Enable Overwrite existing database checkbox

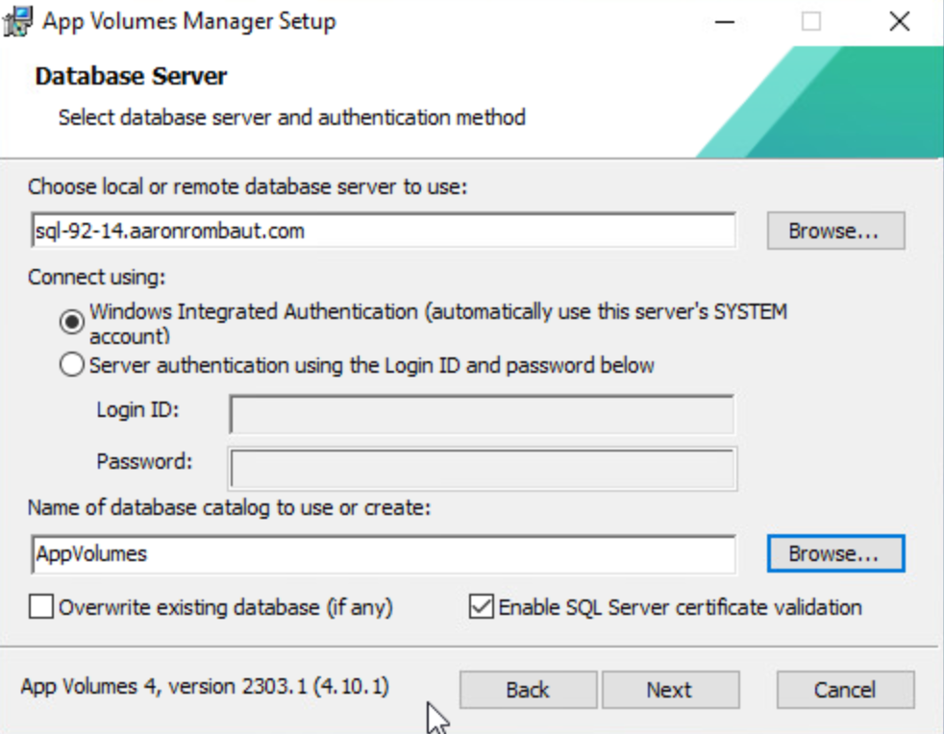coord(41,607)
